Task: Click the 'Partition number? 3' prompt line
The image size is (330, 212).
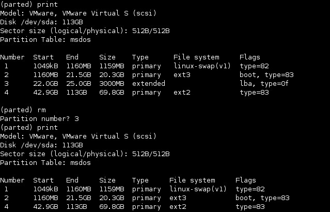Action: 39,119
